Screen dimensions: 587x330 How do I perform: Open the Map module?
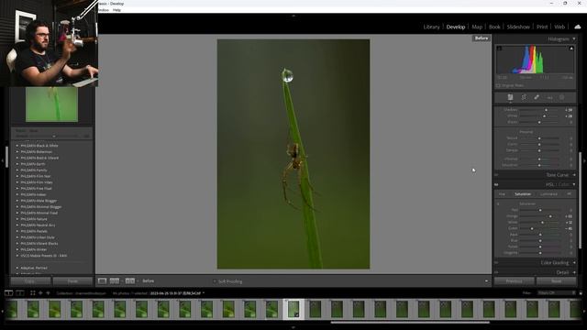tap(477, 27)
